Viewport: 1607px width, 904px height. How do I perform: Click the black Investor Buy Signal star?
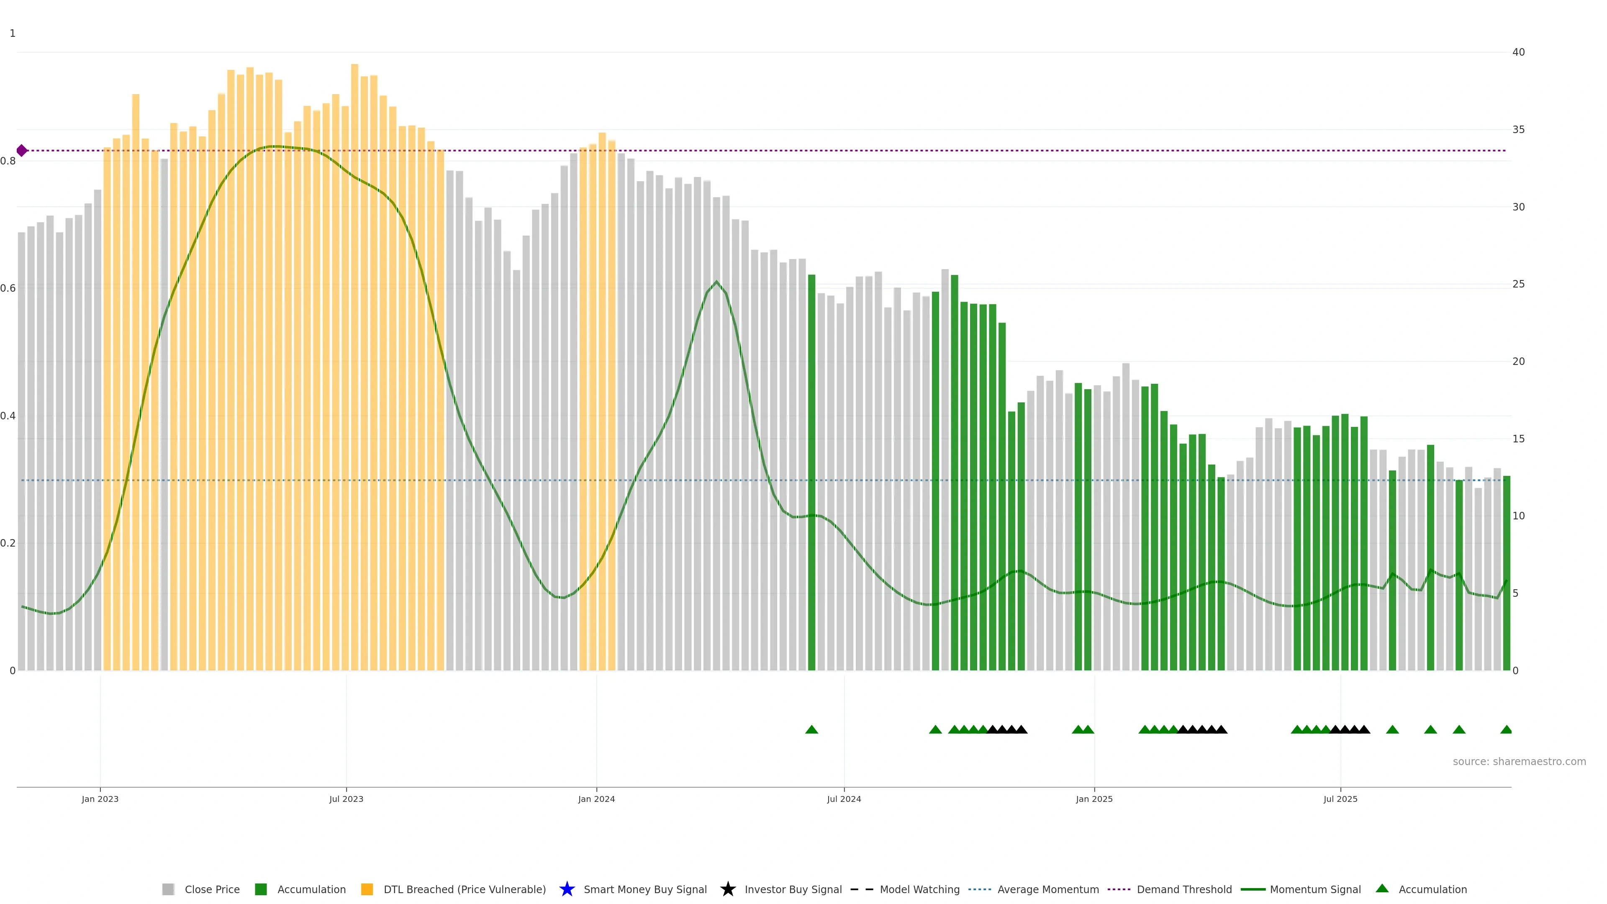727,889
